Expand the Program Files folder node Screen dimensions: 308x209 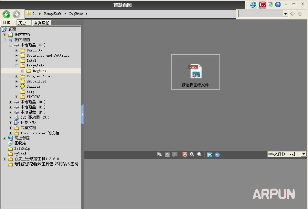17,76
